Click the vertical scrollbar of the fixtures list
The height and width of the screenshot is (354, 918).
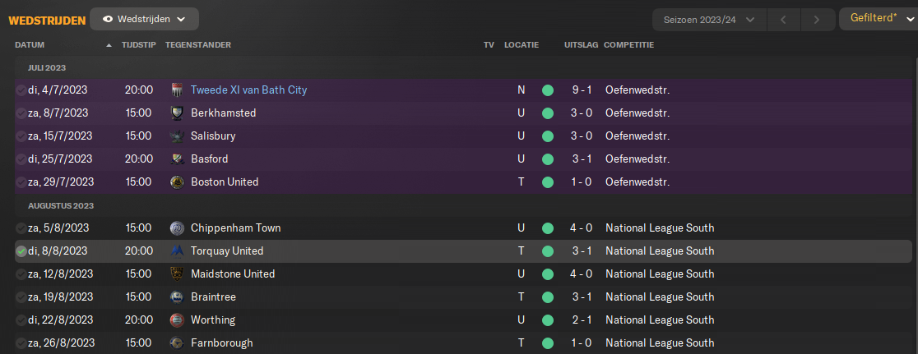(915, 205)
